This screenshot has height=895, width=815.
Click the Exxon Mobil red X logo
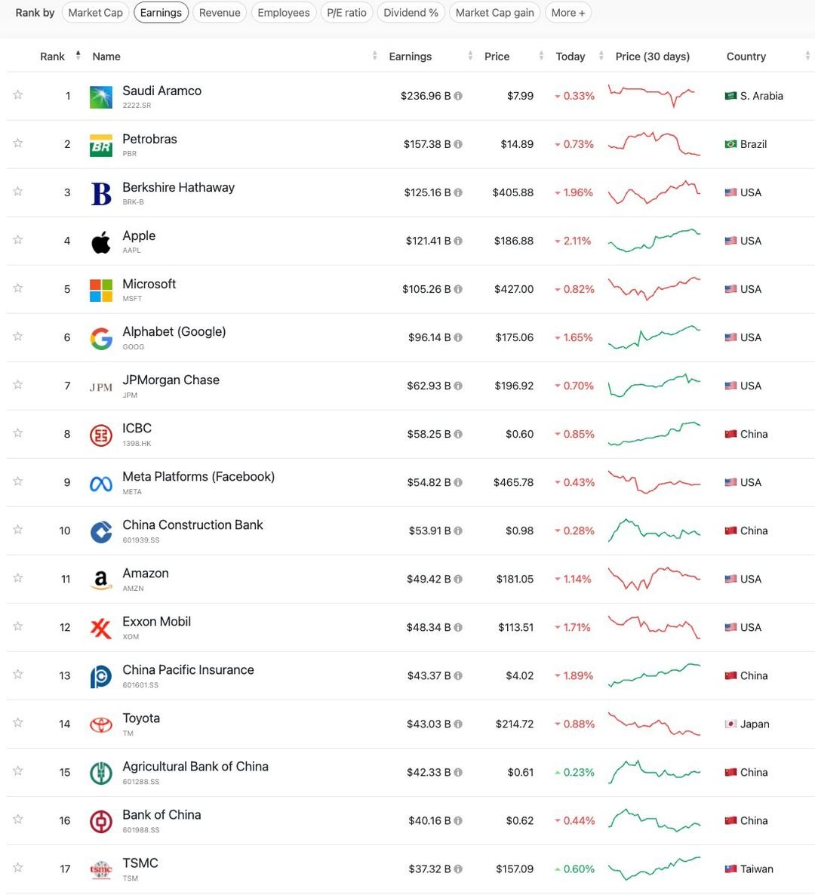101,629
